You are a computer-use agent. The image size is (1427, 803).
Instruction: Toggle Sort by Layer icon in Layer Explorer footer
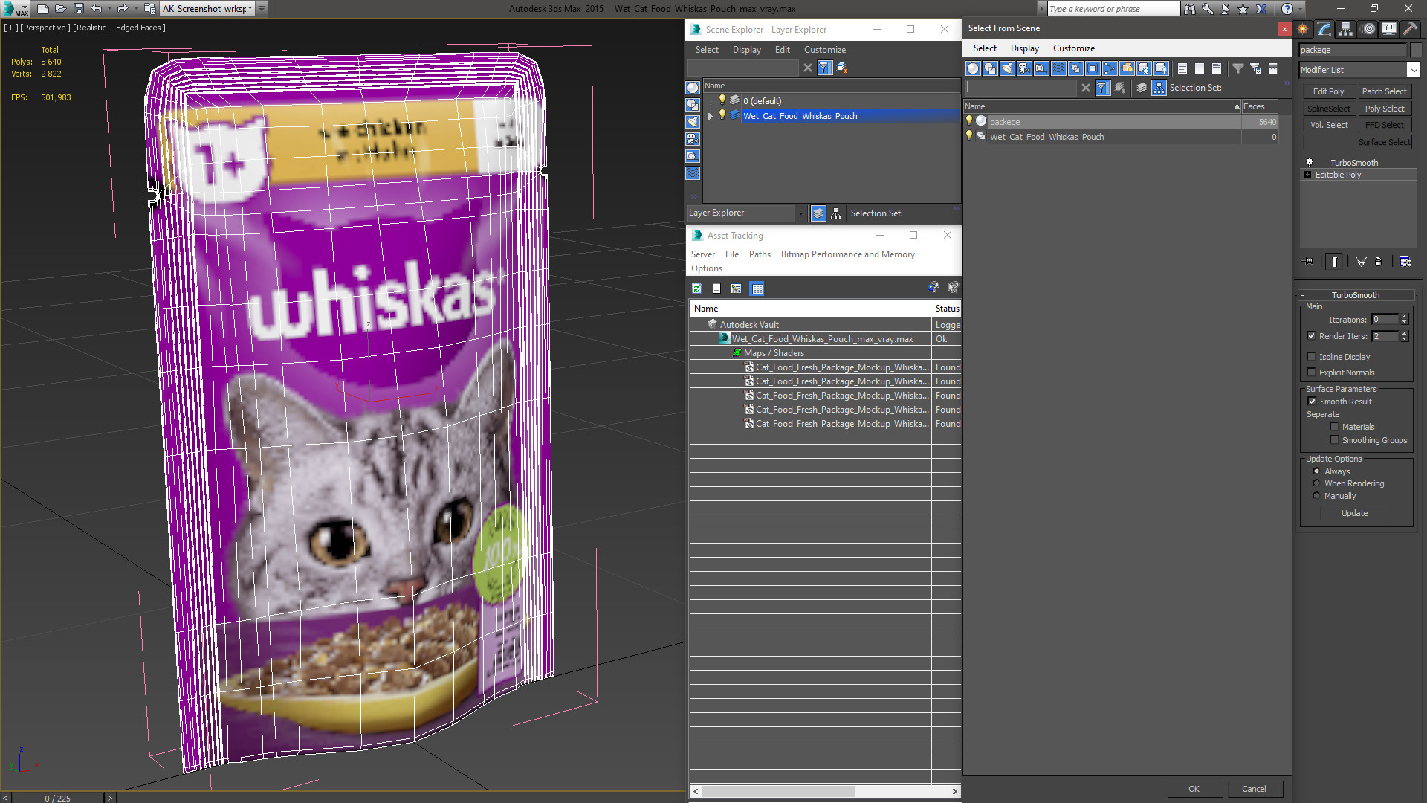[x=818, y=213]
